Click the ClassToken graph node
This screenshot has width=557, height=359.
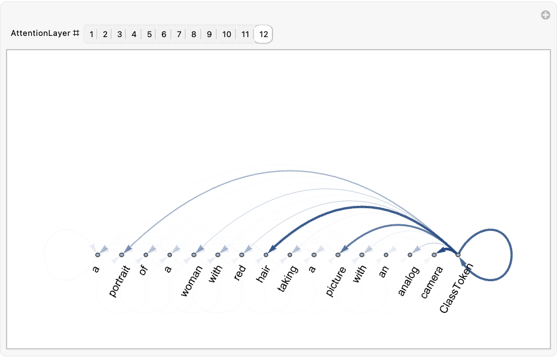coord(458,255)
